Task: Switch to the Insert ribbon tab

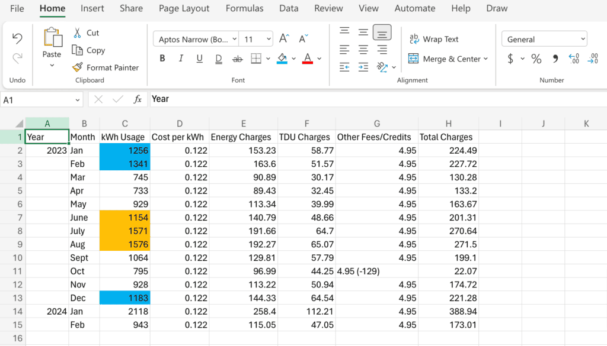Action: point(92,8)
